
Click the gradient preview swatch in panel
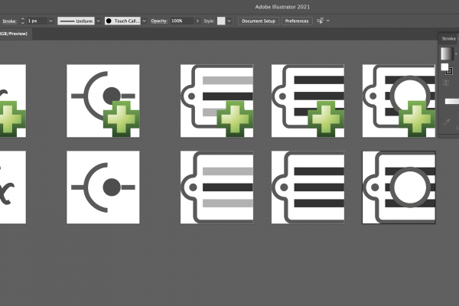(446, 53)
